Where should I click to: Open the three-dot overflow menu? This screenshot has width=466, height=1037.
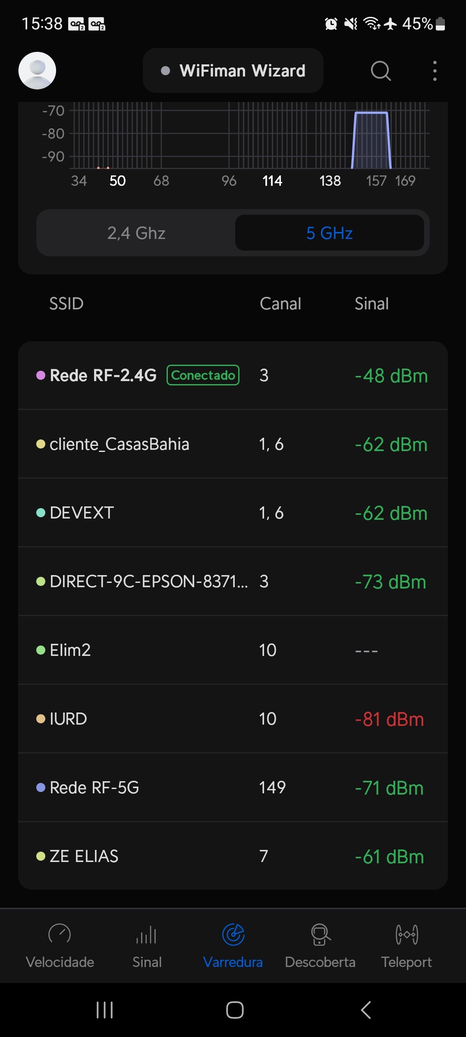tap(435, 71)
